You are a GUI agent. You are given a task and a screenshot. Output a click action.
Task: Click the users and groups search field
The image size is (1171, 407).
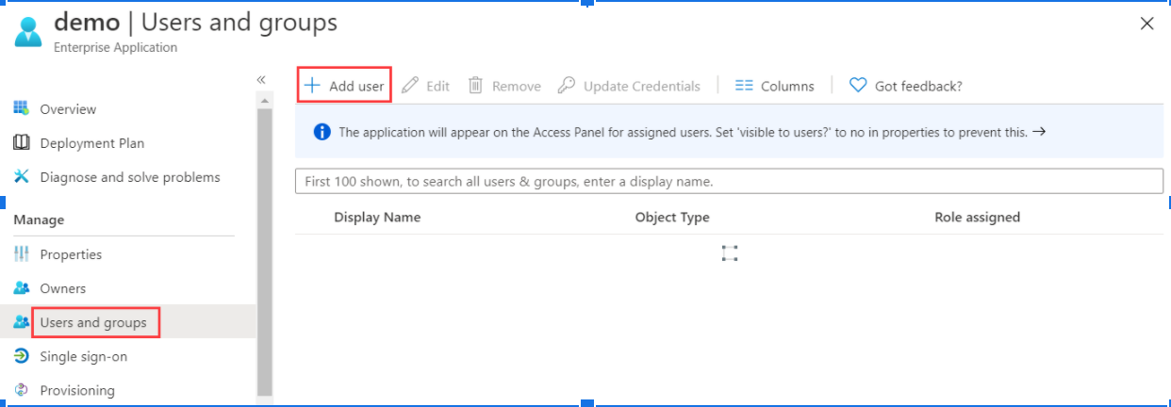pos(729,181)
